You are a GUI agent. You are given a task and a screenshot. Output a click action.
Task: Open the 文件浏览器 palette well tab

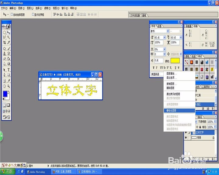click(135, 15)
